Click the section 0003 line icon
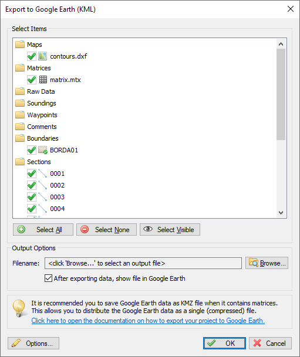Image resolution: width=300 pixels, height=357 pixels. (x=43, y=197)
